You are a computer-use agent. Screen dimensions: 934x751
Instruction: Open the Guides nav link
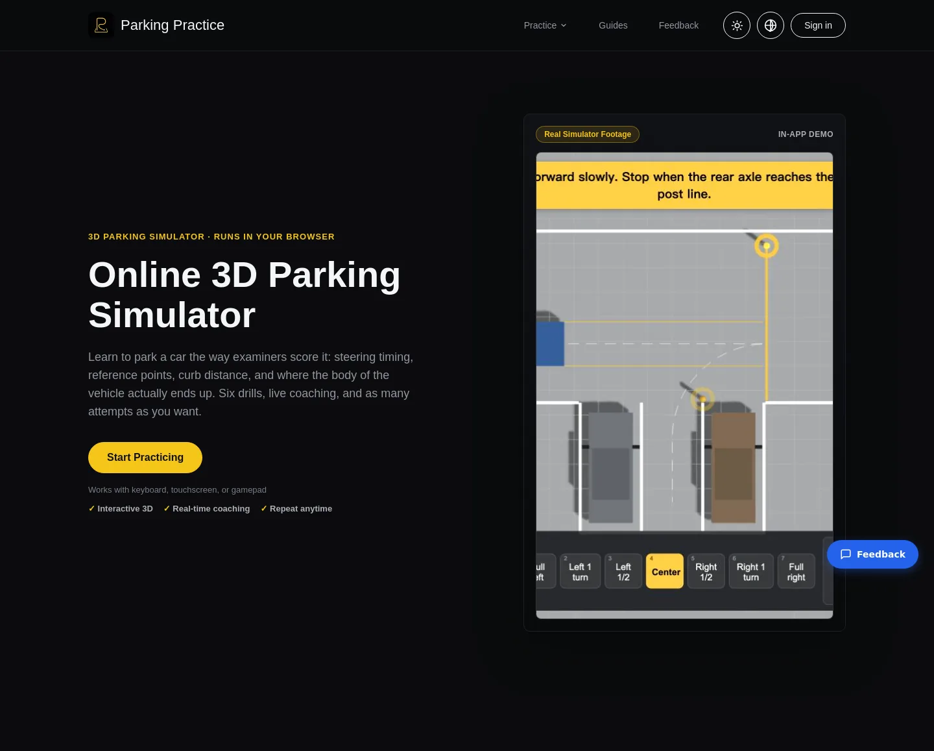(613, 25)
